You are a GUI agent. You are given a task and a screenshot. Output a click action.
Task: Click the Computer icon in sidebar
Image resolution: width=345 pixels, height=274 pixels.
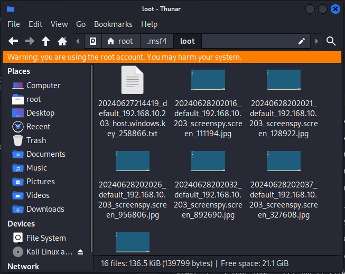click(x=18, y=86)
